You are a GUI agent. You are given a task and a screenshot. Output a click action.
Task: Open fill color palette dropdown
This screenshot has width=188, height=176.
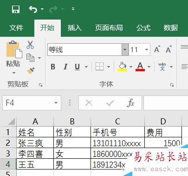[x=131, y=67]
